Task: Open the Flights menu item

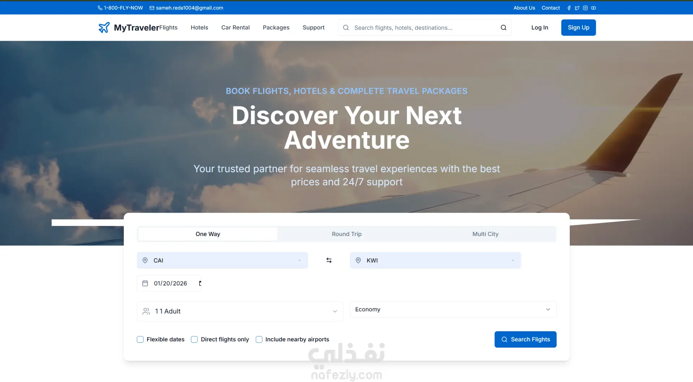Action: (168, 27)
